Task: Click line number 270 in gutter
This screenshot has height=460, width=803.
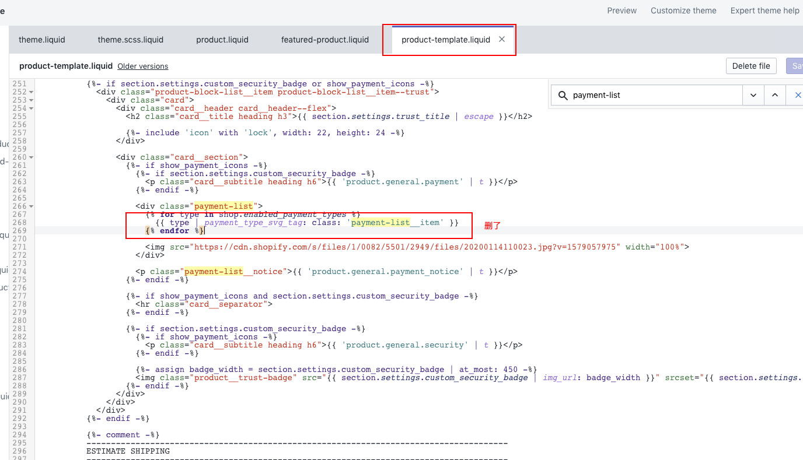Action: (19, 239)
